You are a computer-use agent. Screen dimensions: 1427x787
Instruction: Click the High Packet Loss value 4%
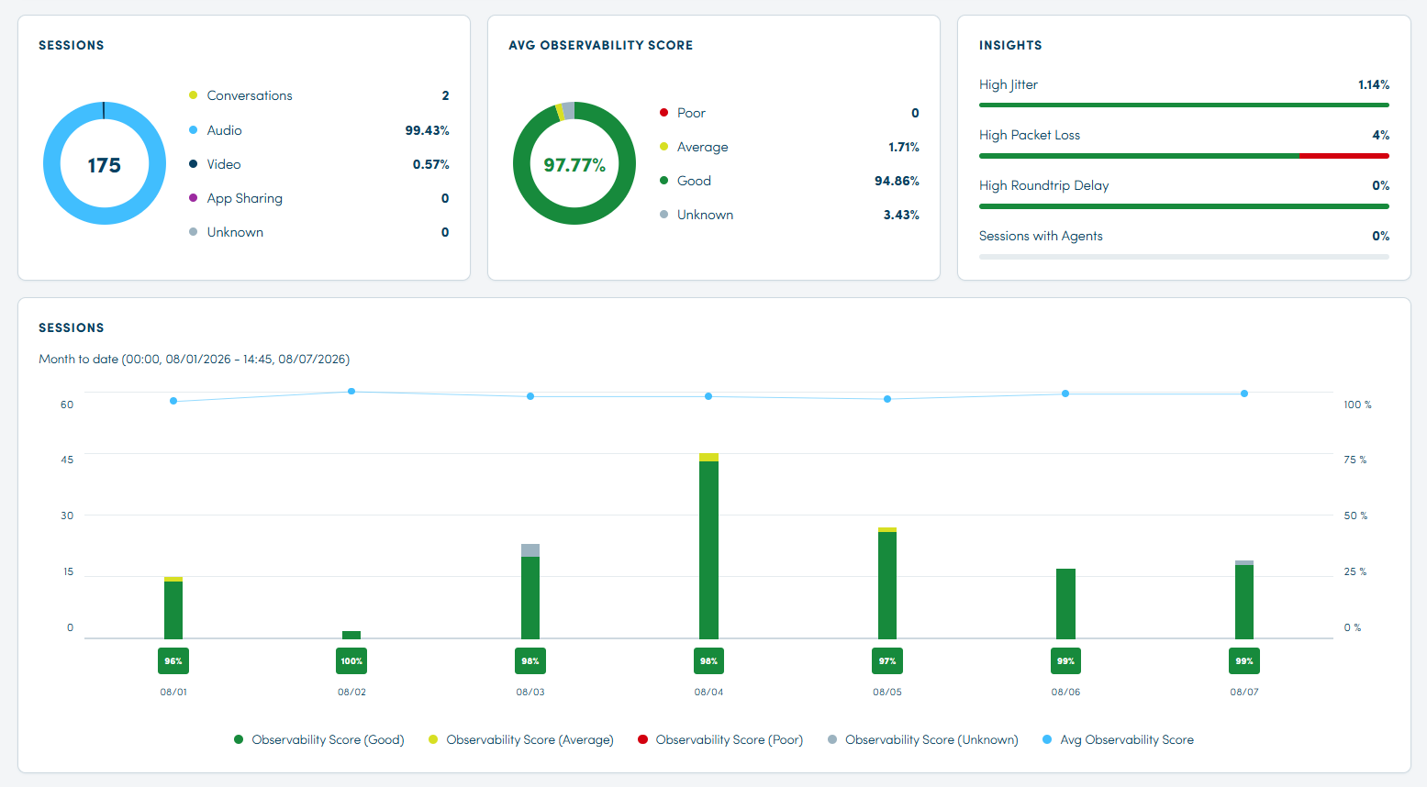coord(1380,135)
